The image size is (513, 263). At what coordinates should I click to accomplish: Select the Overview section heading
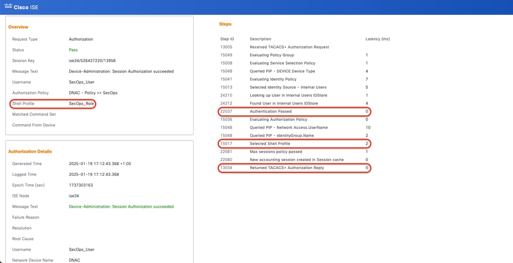[x=18, y=27]
